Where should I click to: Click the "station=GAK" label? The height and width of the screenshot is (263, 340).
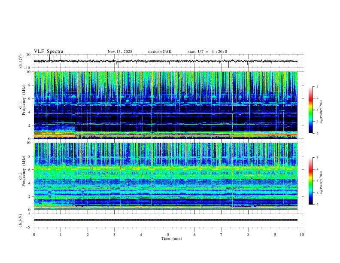tap(160, 52)
